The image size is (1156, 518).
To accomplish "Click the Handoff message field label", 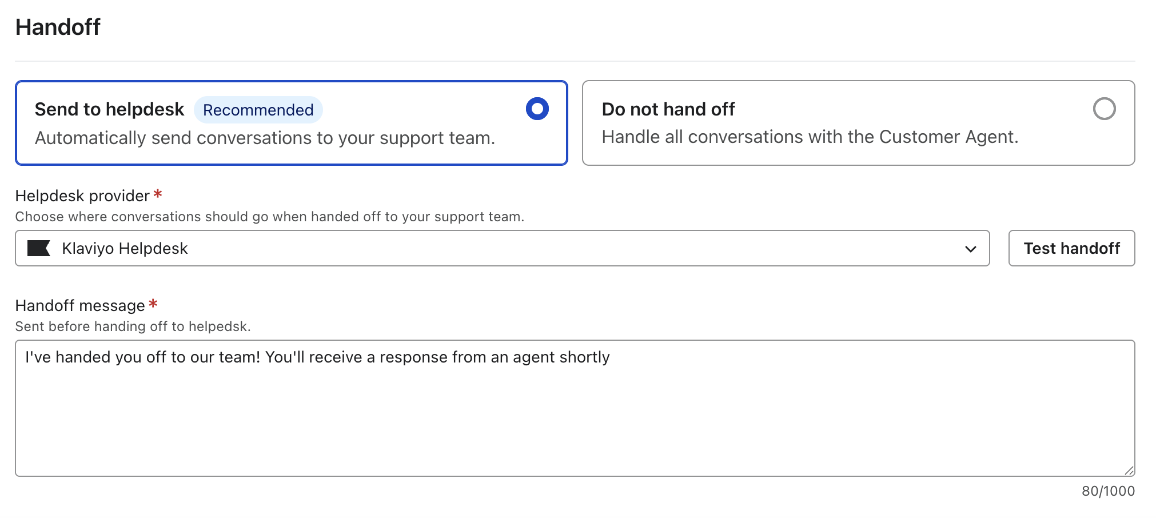I will (x=80, y=305).
